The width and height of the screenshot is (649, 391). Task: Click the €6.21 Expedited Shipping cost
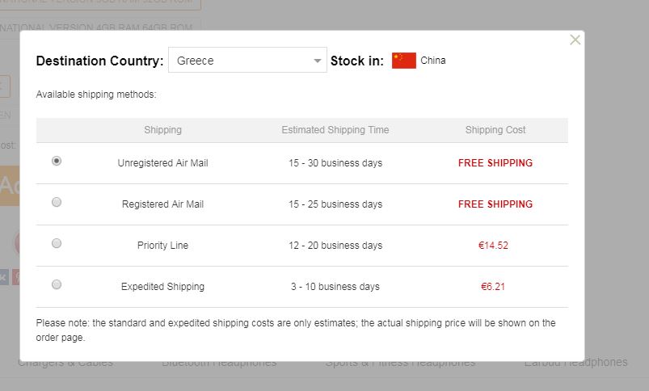click(495, 287)
